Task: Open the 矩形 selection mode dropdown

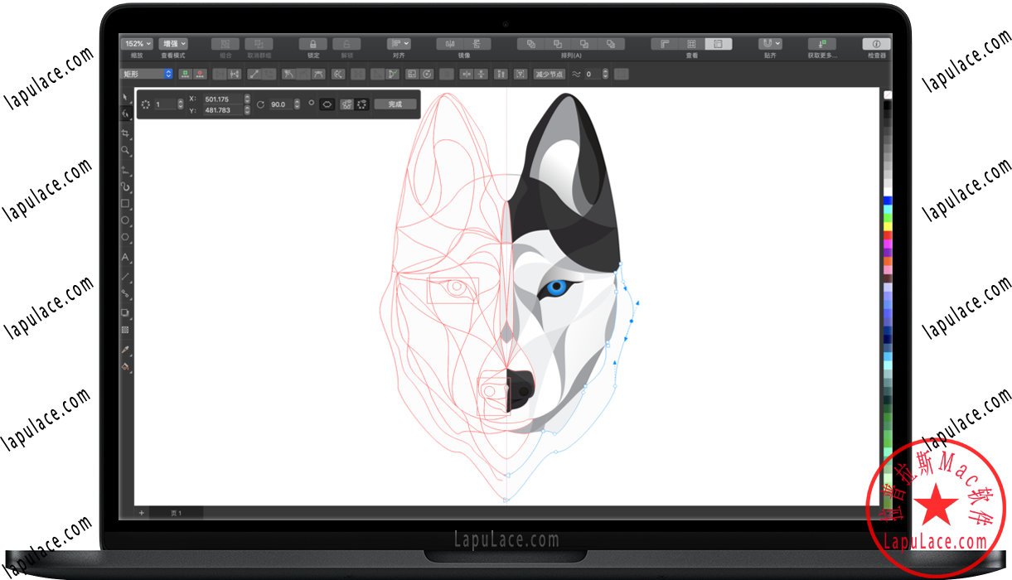Action: pos(148,74)
